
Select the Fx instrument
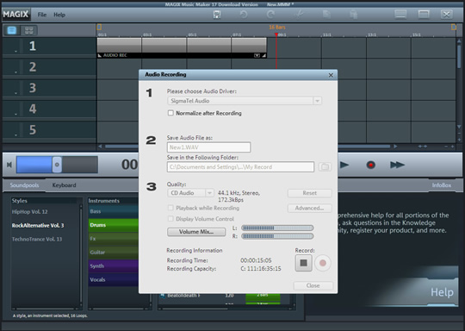pyautogui.click(x=114, y=239)
